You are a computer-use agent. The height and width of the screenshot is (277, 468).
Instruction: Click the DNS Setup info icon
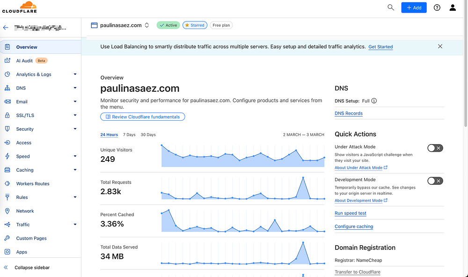coord(374,101)
